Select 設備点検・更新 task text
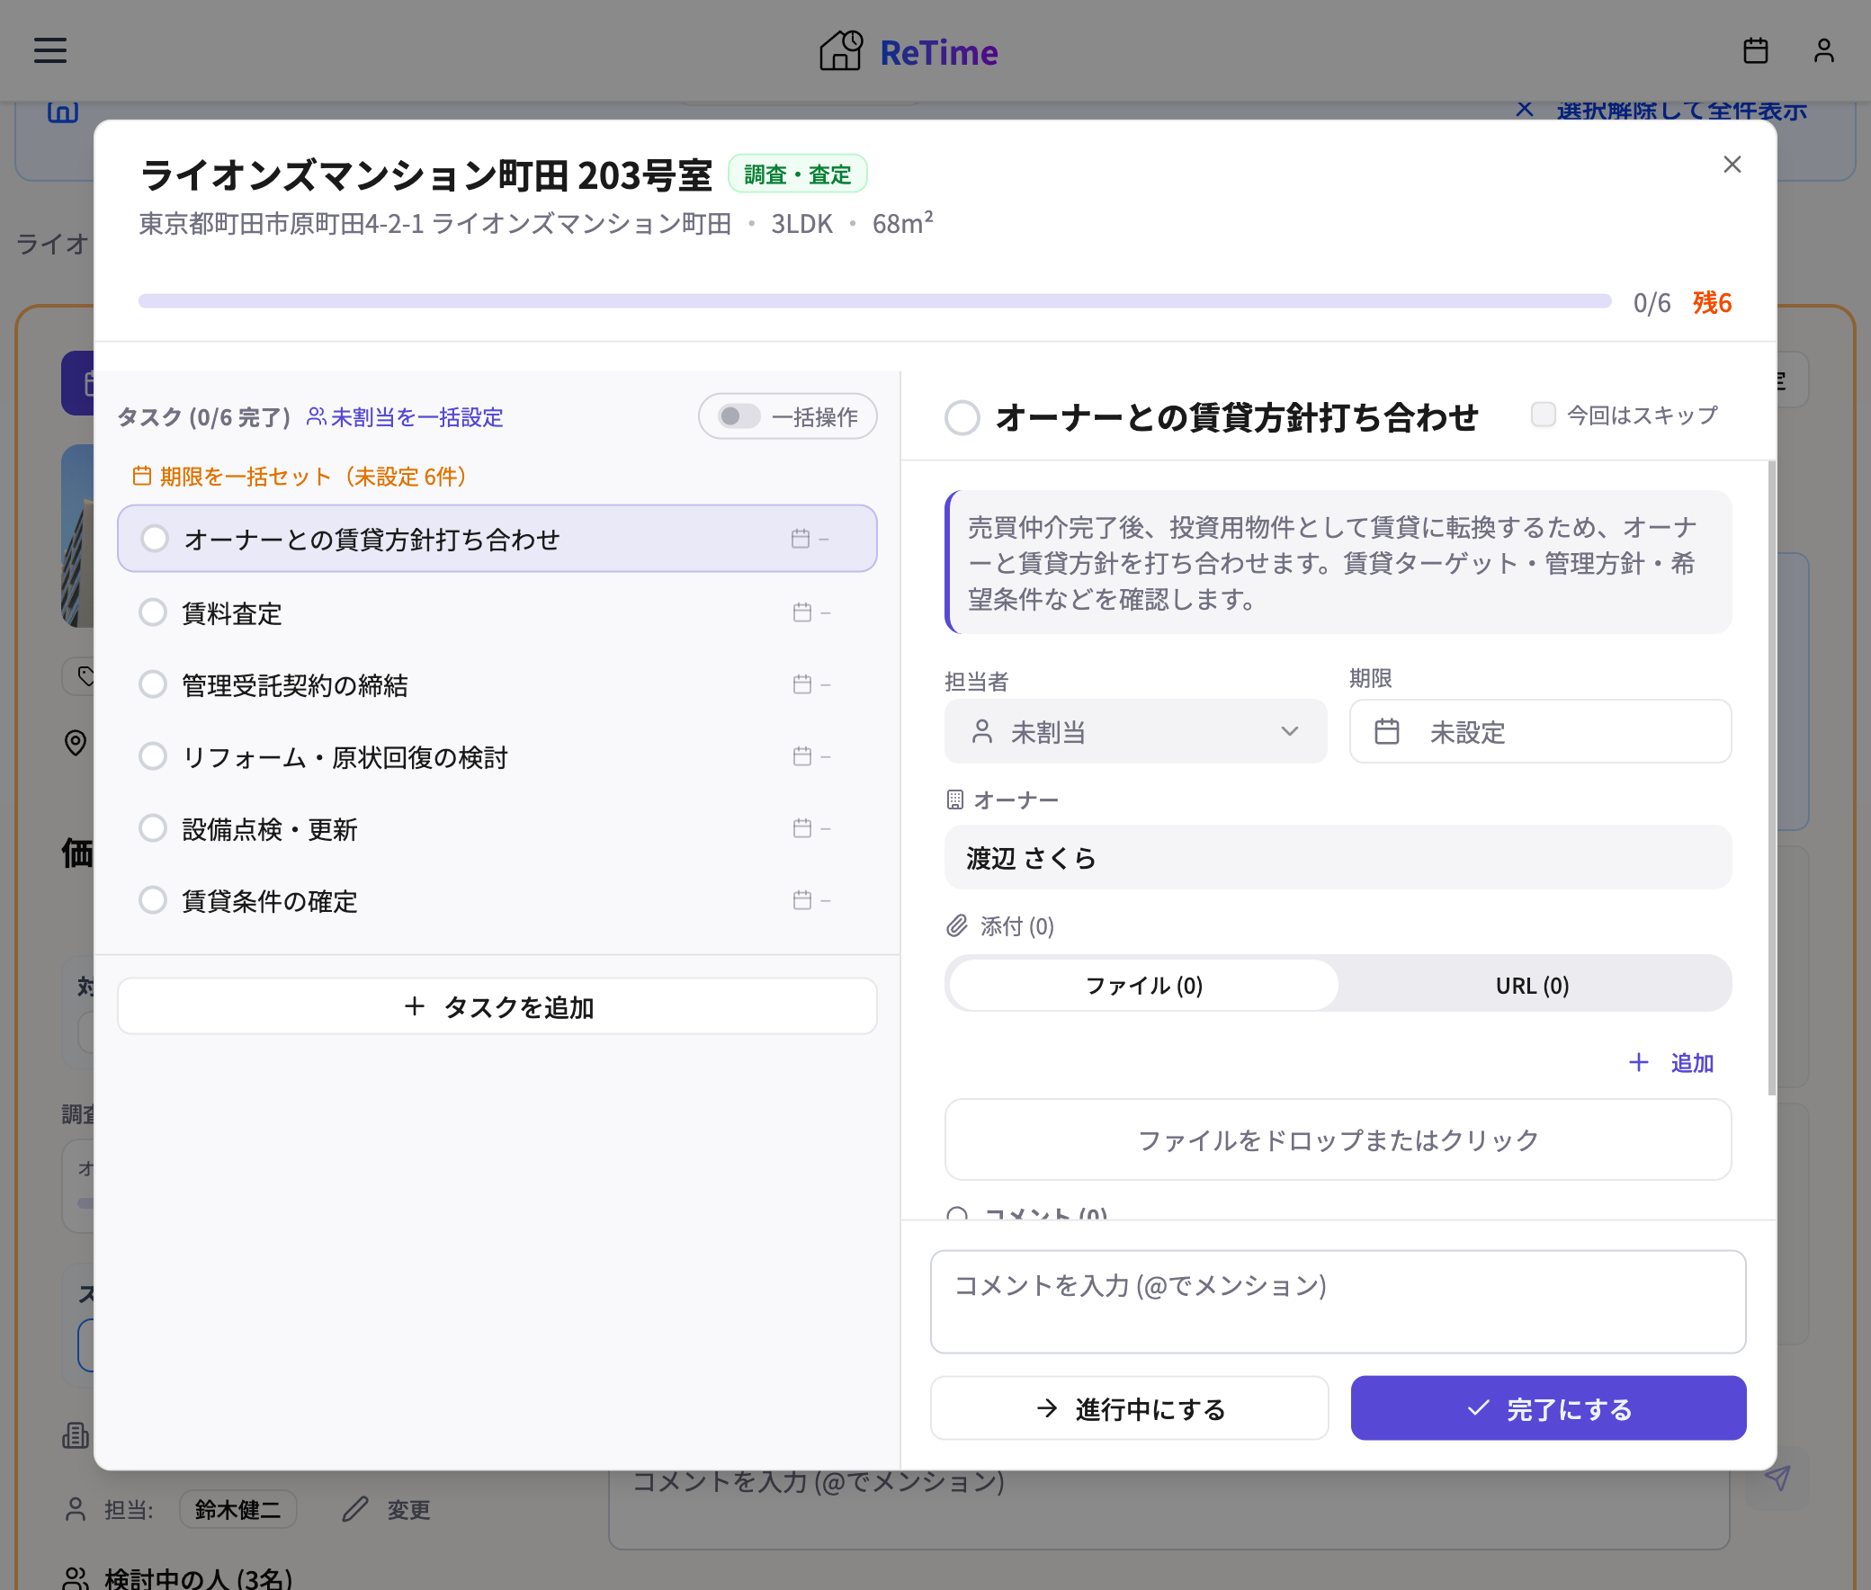Screen dimensions: 1871x1590 point(270,829)
